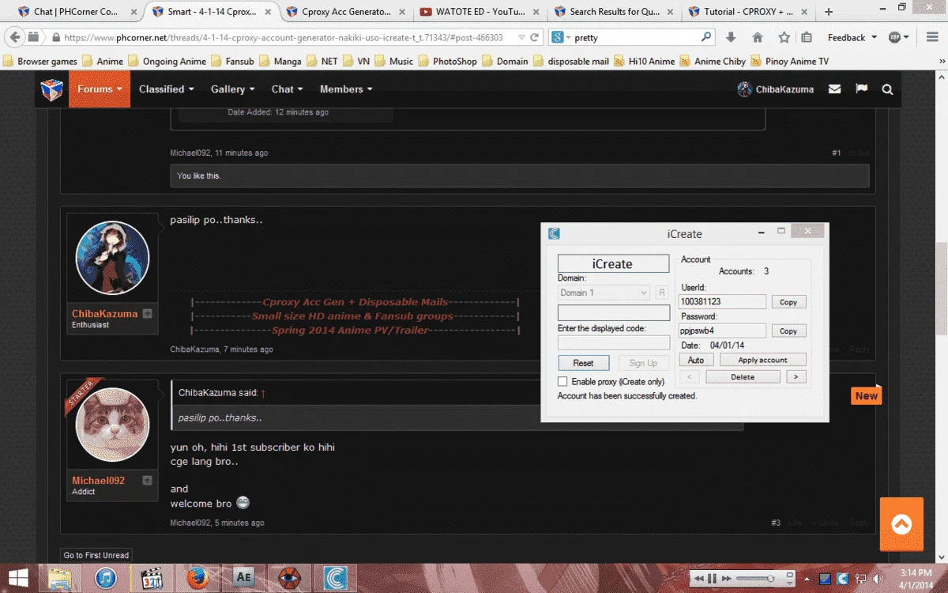This screenshot has width=948, height=593.
Task: Open the URL history dropdown arrow
Action: pos(521,37)
